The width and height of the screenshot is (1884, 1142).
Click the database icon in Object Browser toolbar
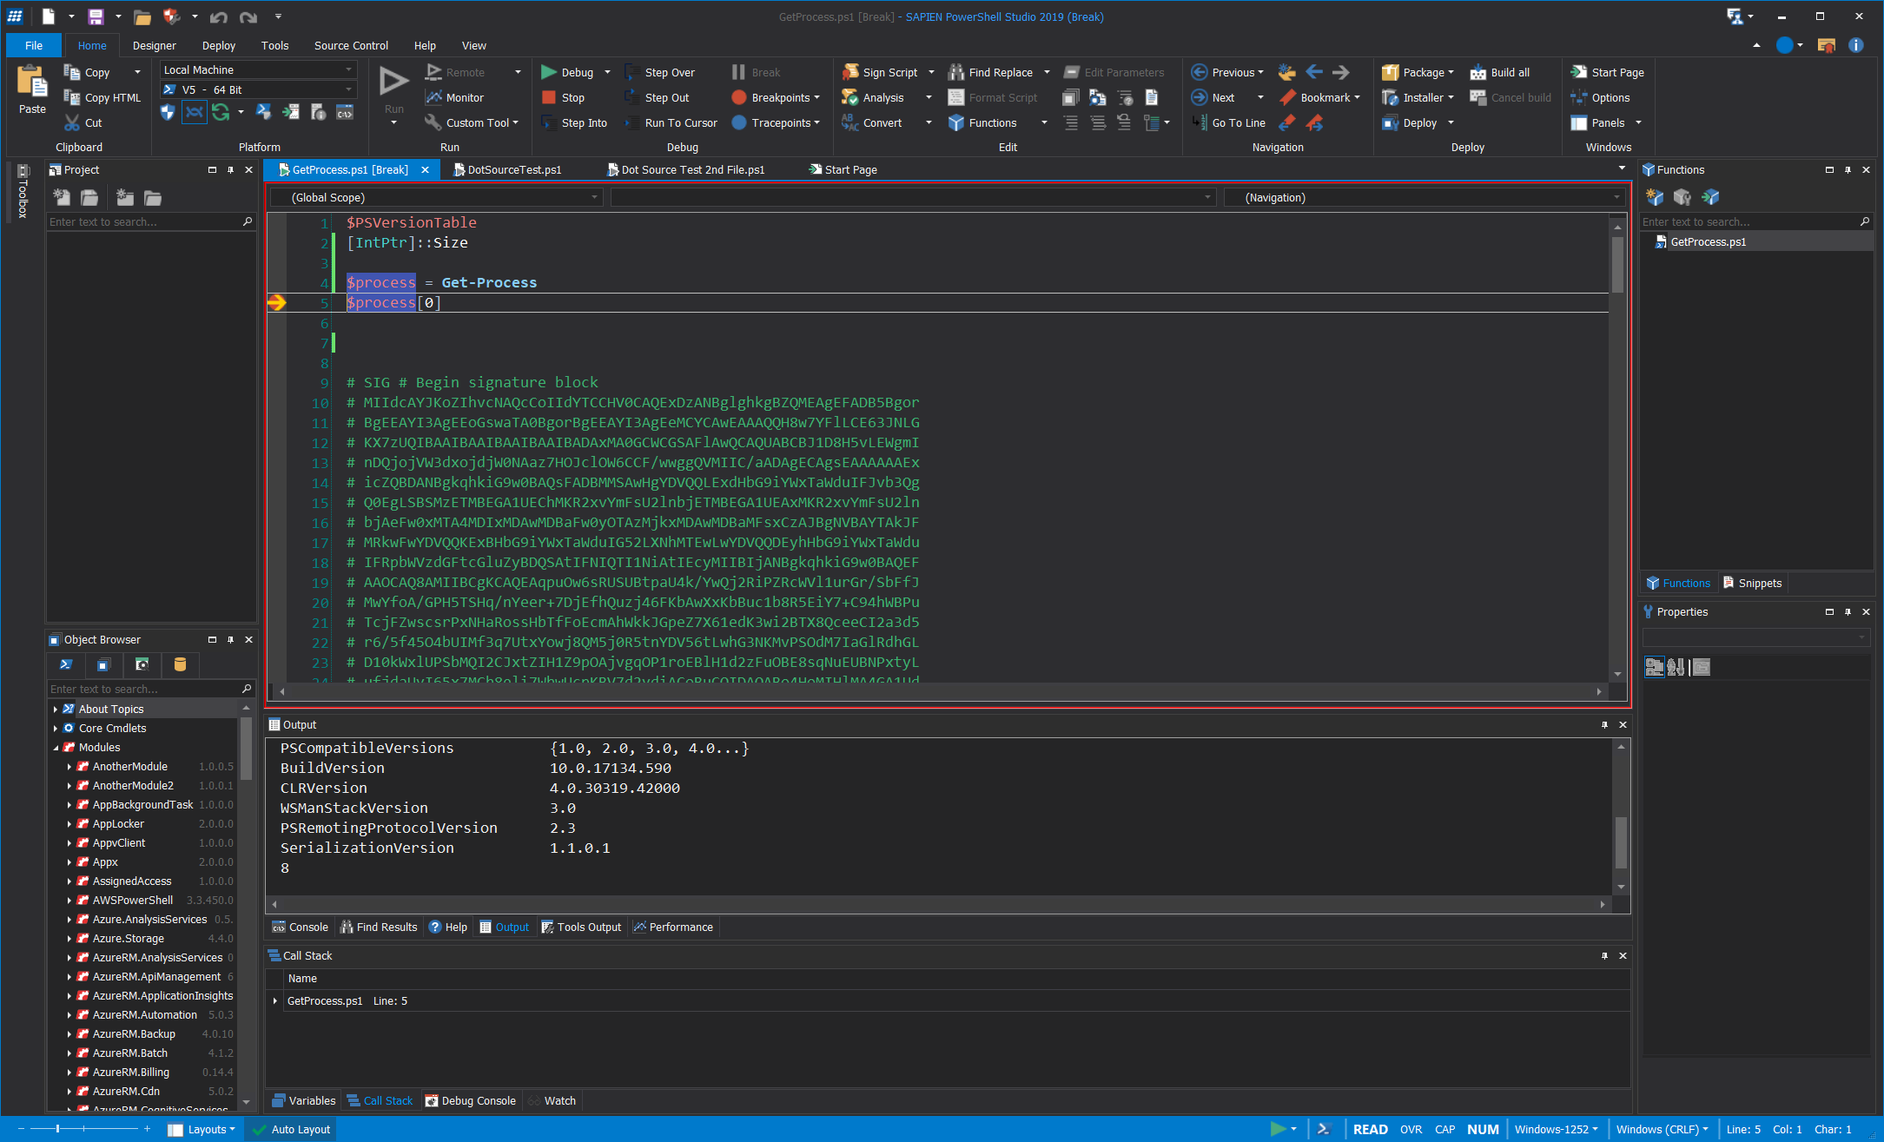point(180,664)
